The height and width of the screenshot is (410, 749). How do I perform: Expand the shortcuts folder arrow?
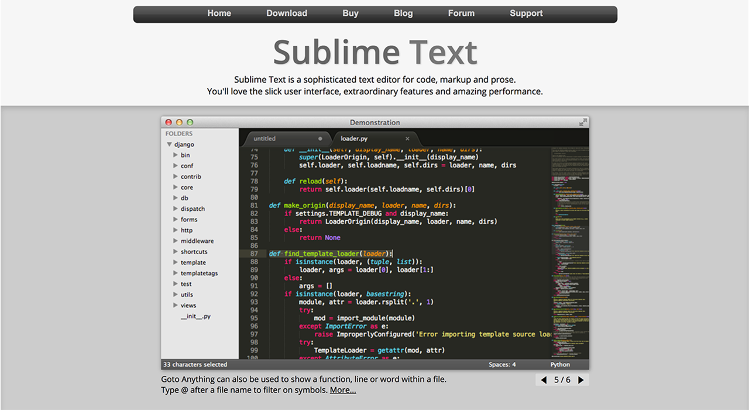175,252
